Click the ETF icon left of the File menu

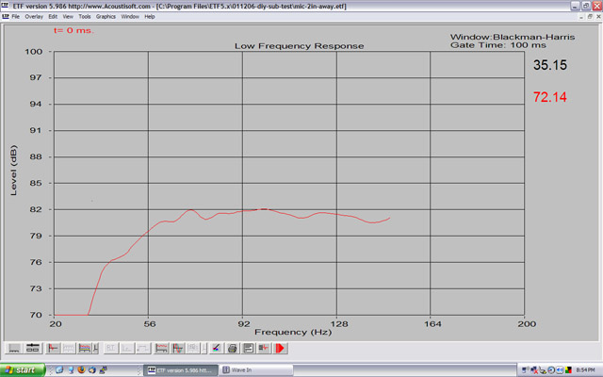click(x=6, y=17)
